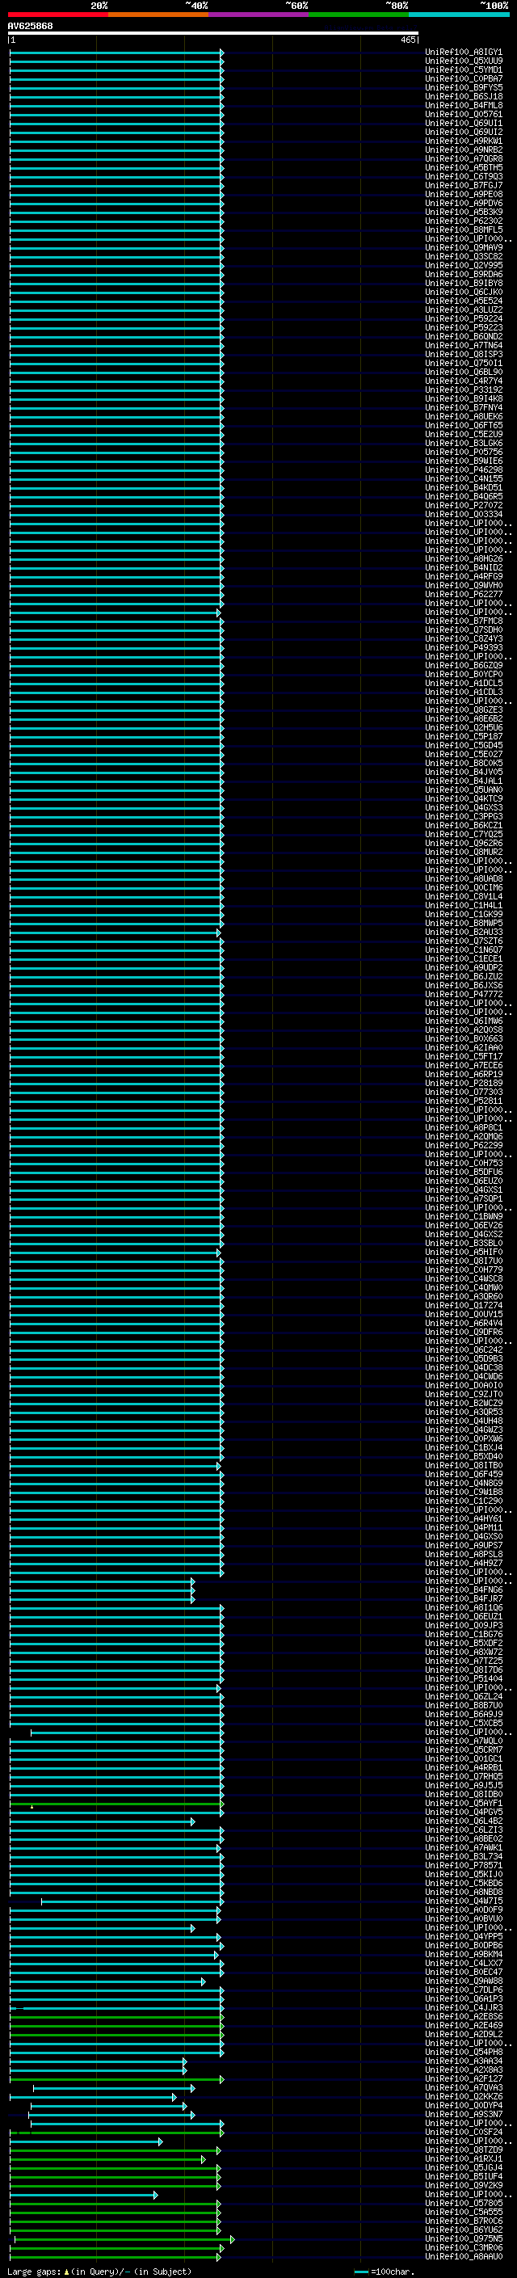Click the green alignment bar for A2E469

pos(116,2025)
